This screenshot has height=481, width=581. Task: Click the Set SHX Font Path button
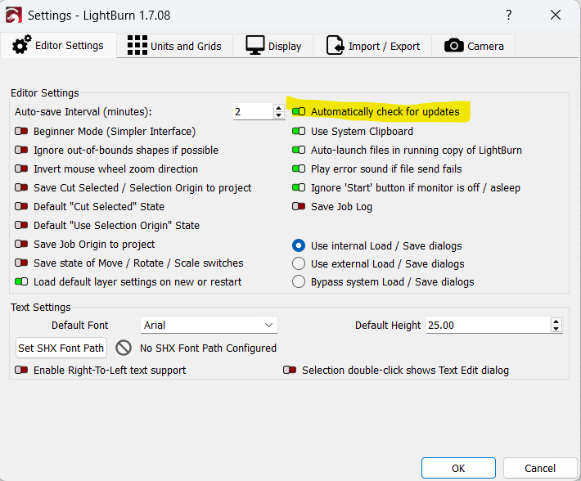[x=61, y=348]
